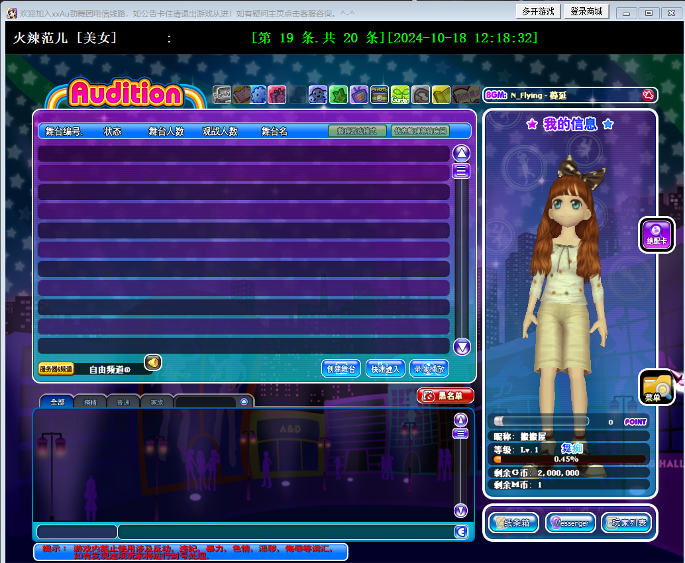Open the 服务器&频道 channel selector

pos(56,369)
